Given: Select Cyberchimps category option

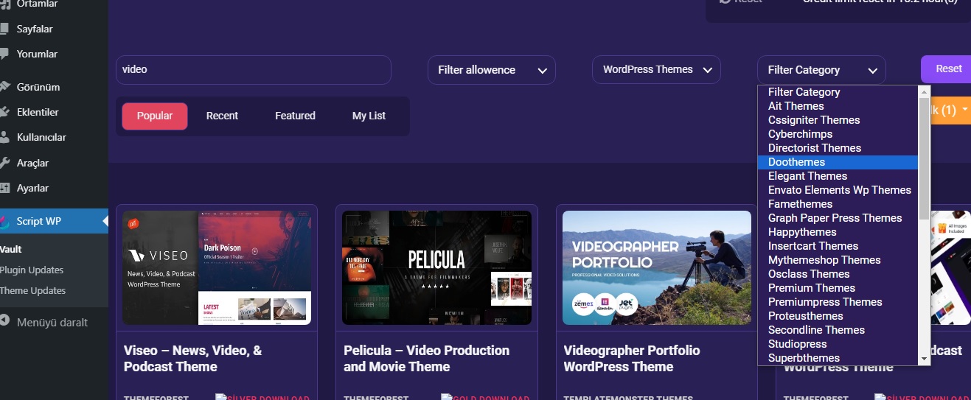Looking at the screenshot, I should click(x=838, y=134).
